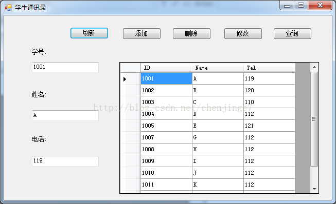This screenshot has height=204, width=336.
Task: Select the ID cell 1008
Action: click(166, 149)
